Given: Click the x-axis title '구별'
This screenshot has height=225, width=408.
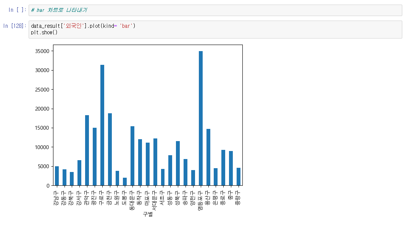Looking at the screenshot, I should [148, 214].
